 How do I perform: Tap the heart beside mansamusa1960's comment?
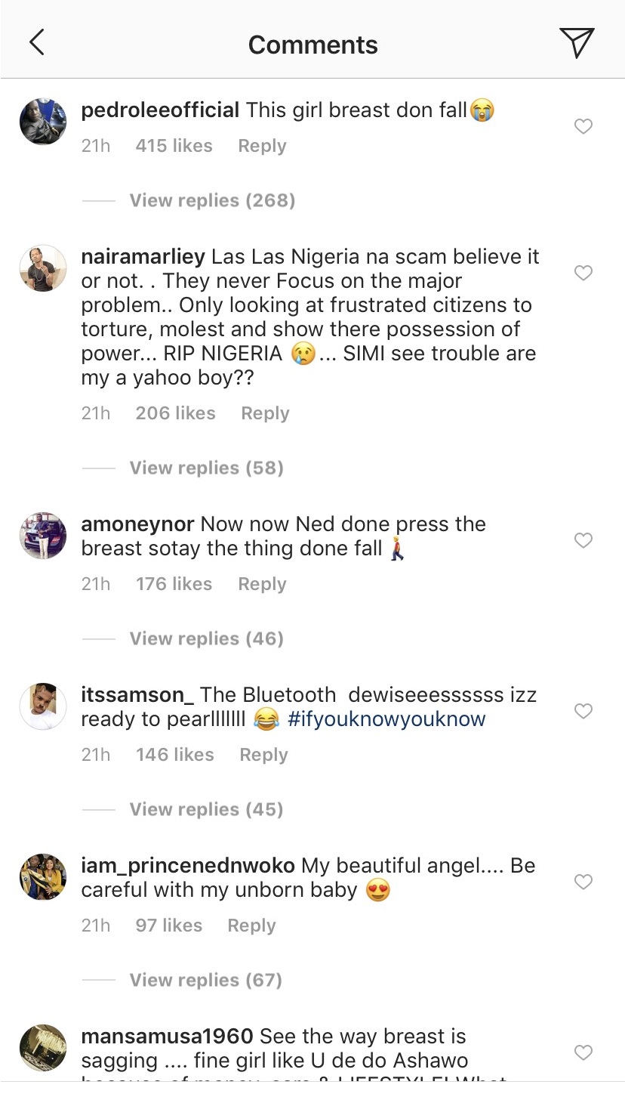pyautogui.click(x=583, y=1052)
